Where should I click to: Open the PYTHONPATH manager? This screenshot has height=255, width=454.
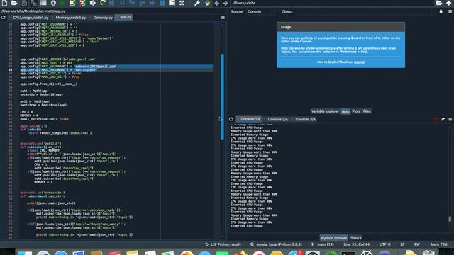click(207, 3)
